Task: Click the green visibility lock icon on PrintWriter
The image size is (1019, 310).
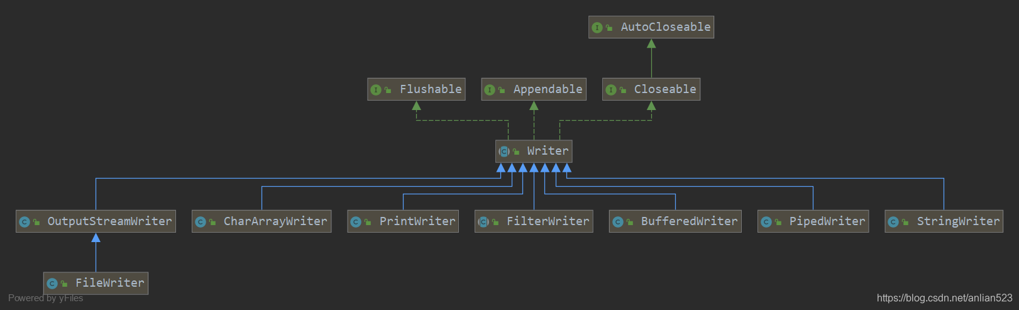Action: tap(368, 222)
